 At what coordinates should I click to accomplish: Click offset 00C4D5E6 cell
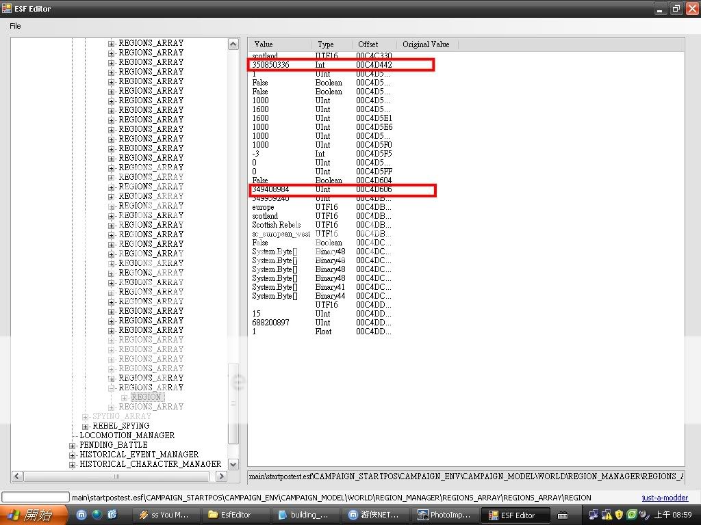click(x=374, y=127)
